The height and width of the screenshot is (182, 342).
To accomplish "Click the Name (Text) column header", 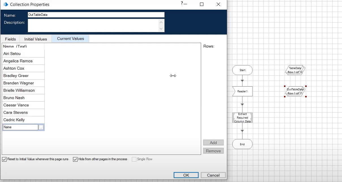I will point(23,46).
